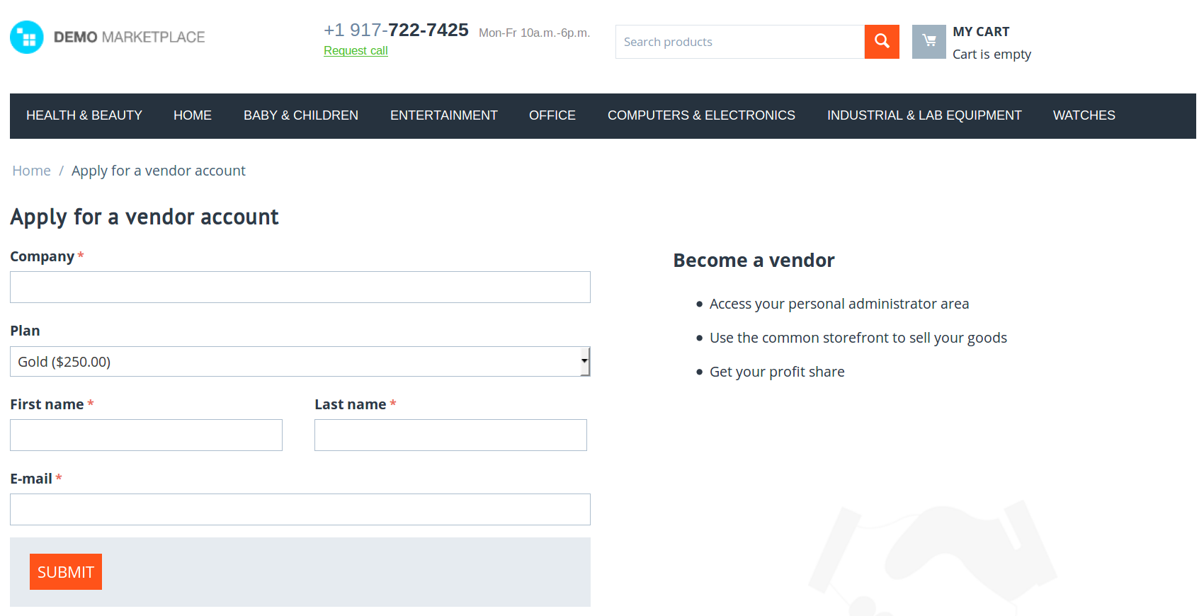Go to the Home menu item
The width and height of the screenshot is (1204, 616).
(193, 115)
